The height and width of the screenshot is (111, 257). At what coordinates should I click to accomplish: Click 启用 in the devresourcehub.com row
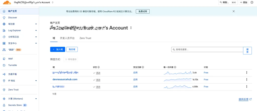click(135, 80)
